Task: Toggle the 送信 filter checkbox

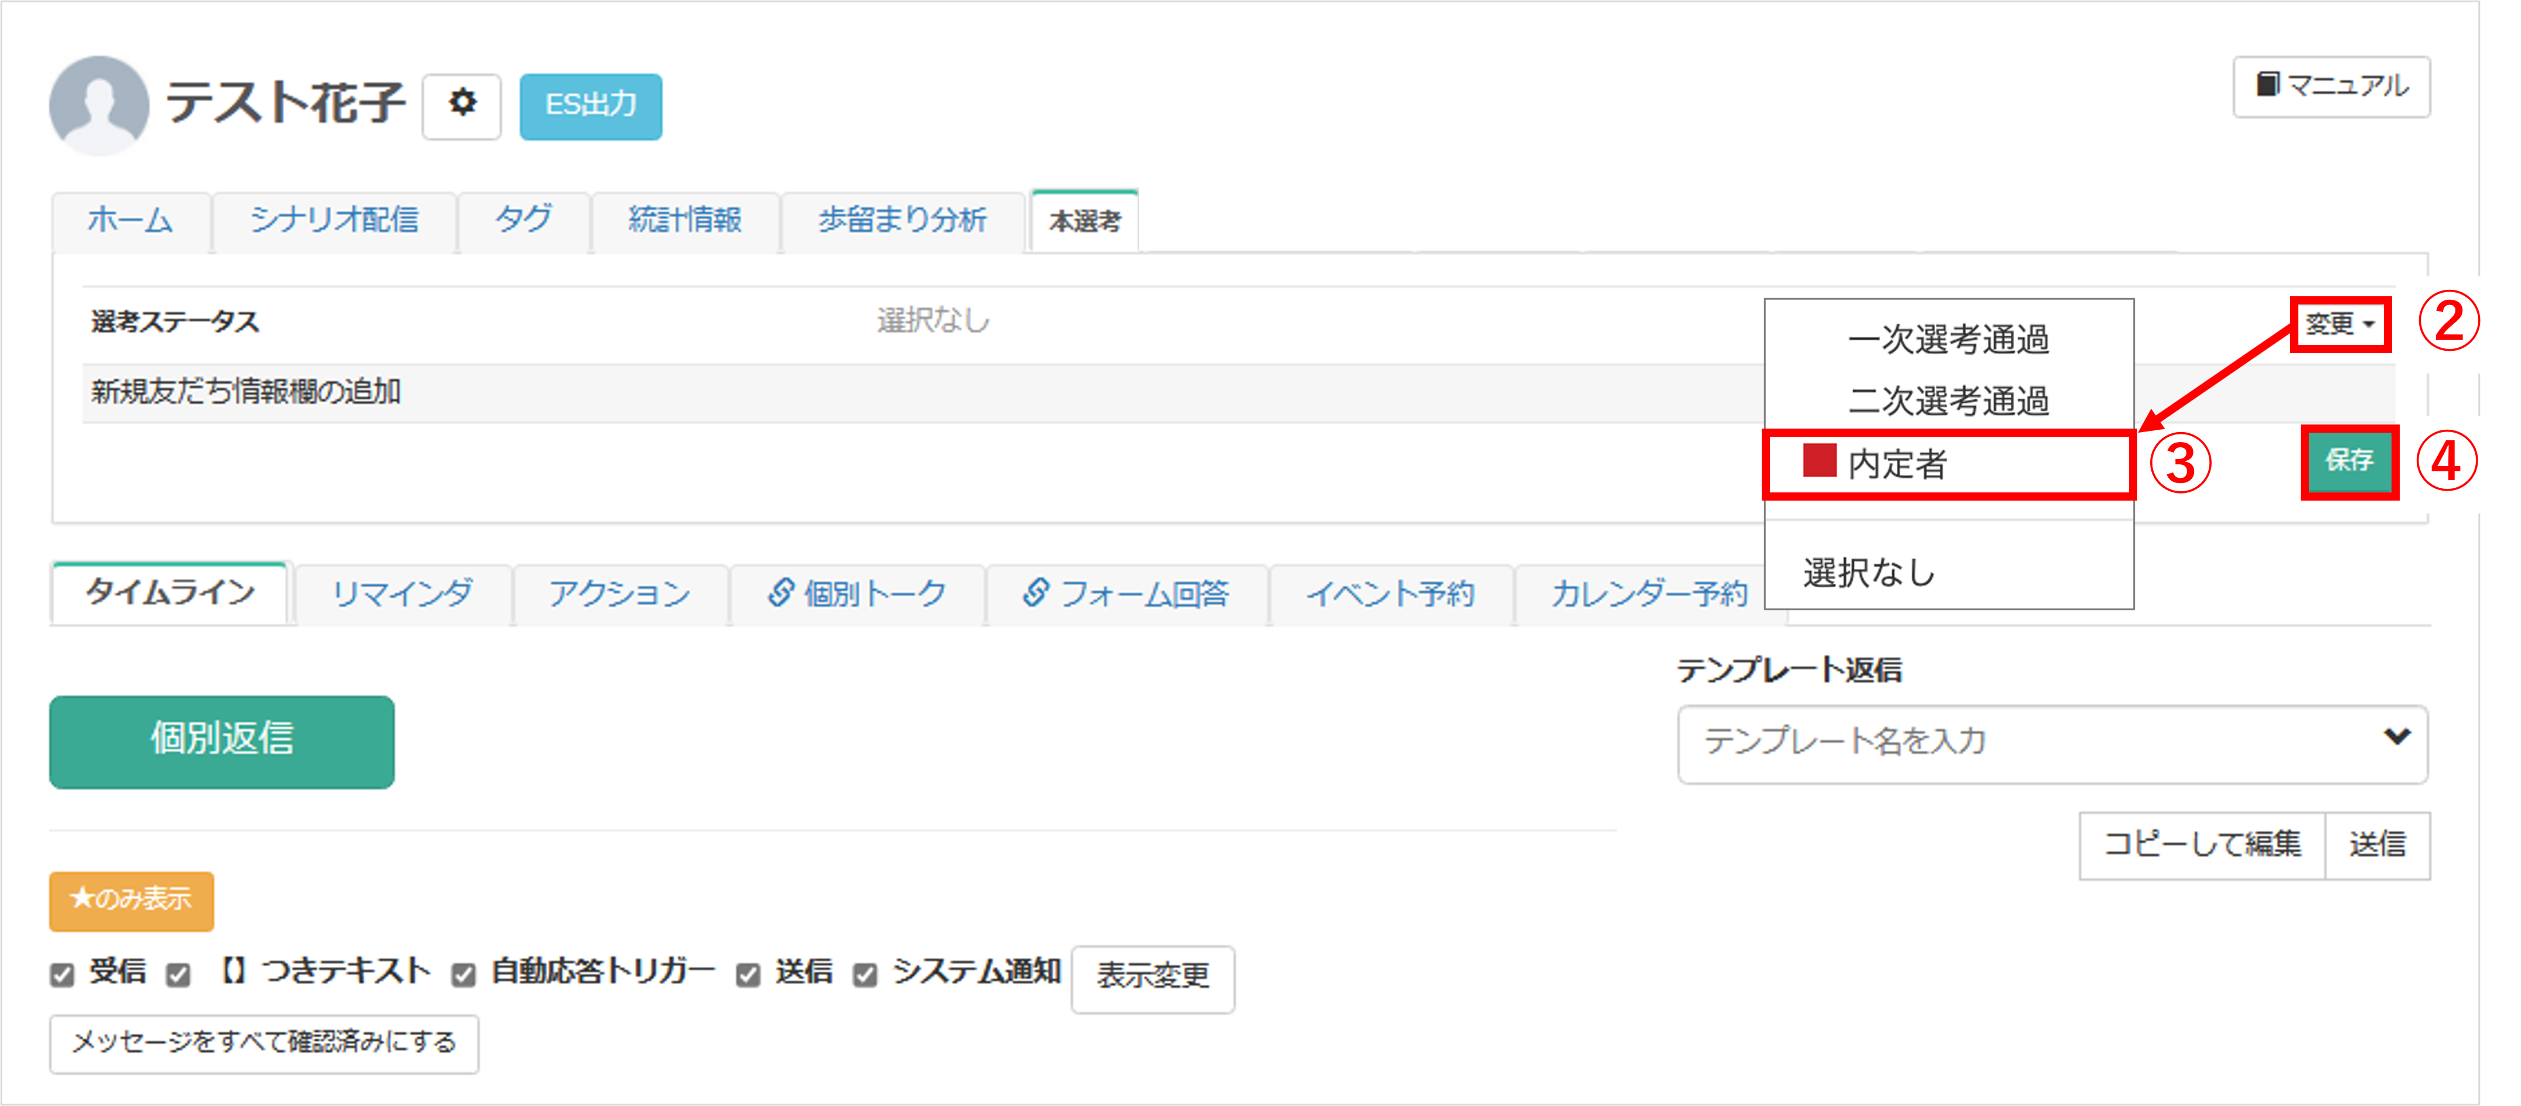Action: [748, 975]
